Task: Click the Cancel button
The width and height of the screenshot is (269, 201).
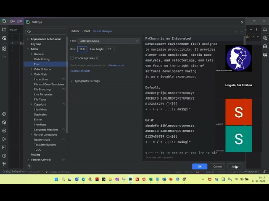Action: click(x=217, y=167)
